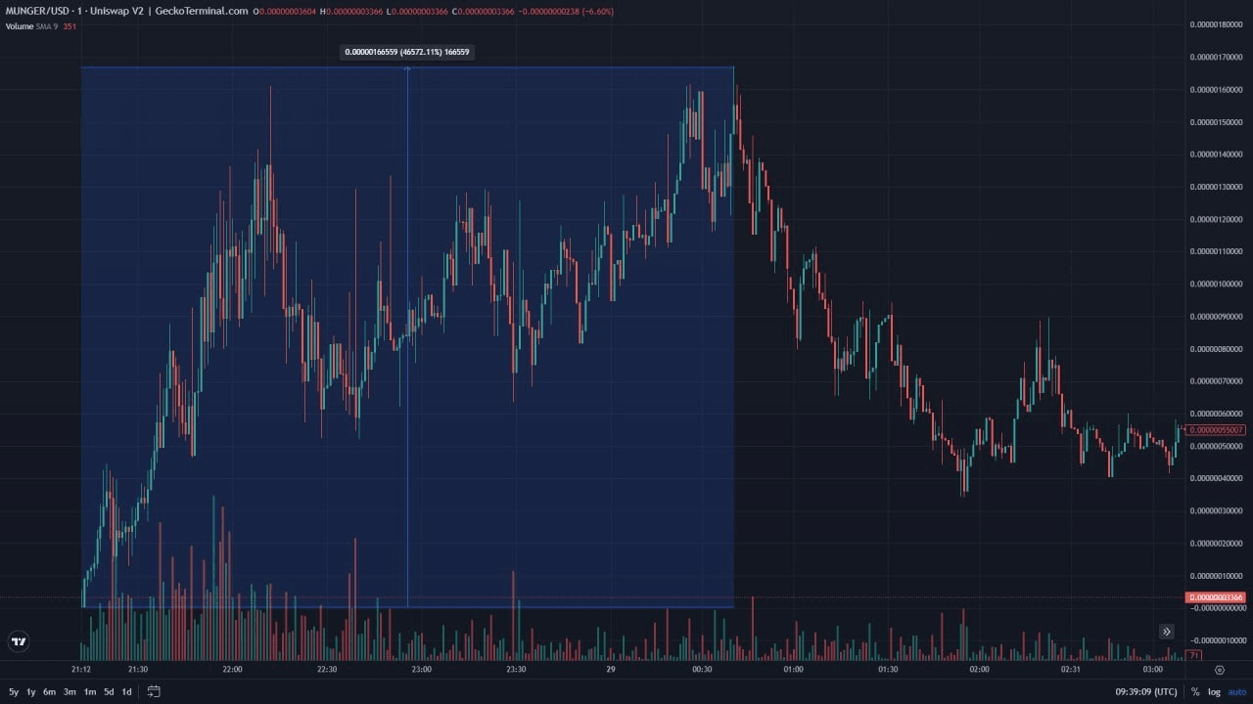Enable percentage scale mode
Image resolution: width=1253 pixels, height=704 pixels.
coord(1195,691)
